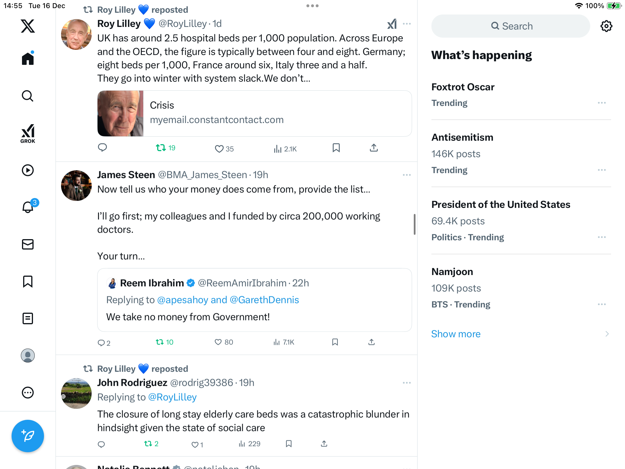625x469 pixels.
Task: Open the @GarethDennis mention link
Action: 264,300
